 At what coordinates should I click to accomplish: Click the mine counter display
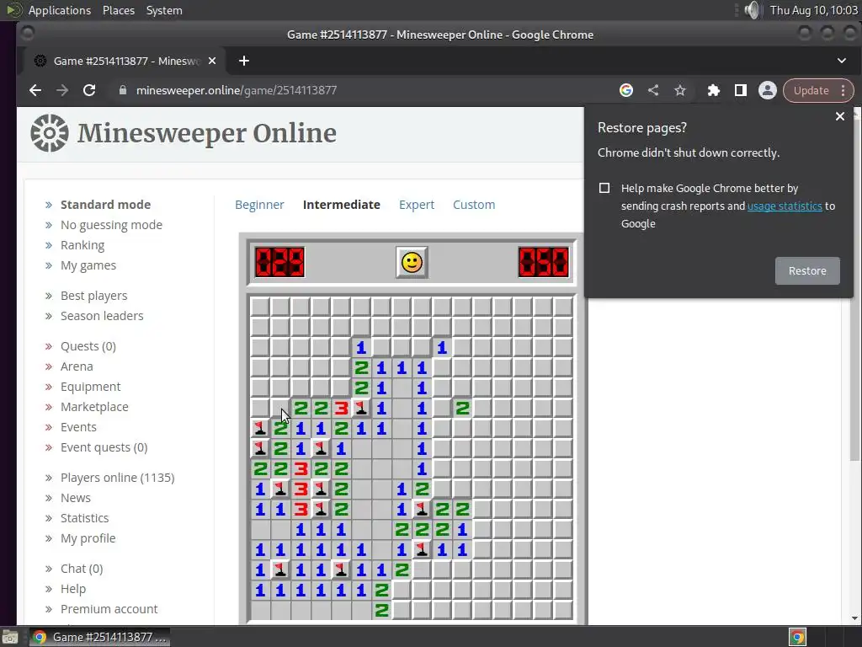[279, 263]
